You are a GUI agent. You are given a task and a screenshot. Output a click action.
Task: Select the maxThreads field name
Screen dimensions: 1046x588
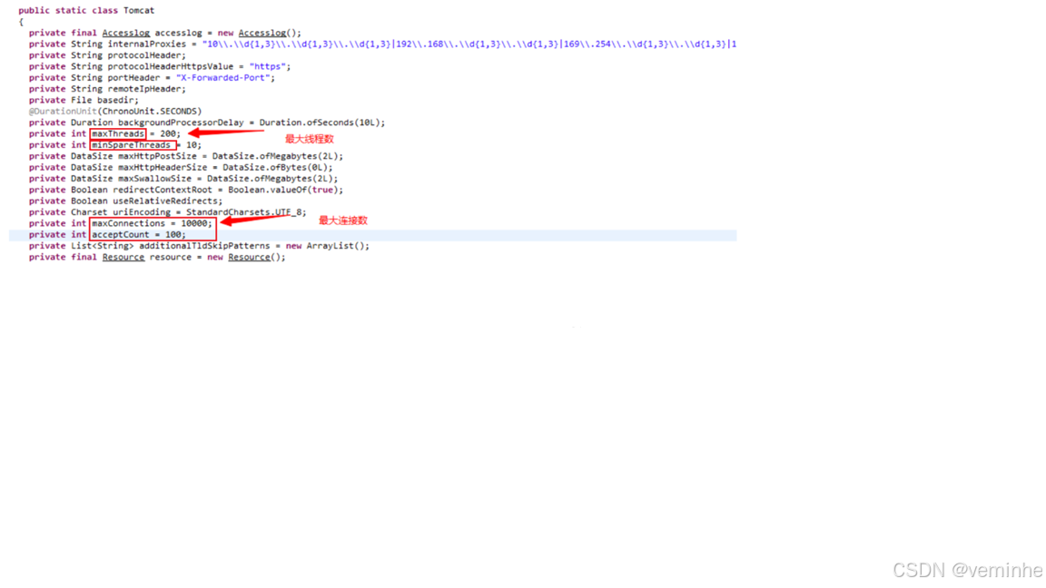coord(118,134)
